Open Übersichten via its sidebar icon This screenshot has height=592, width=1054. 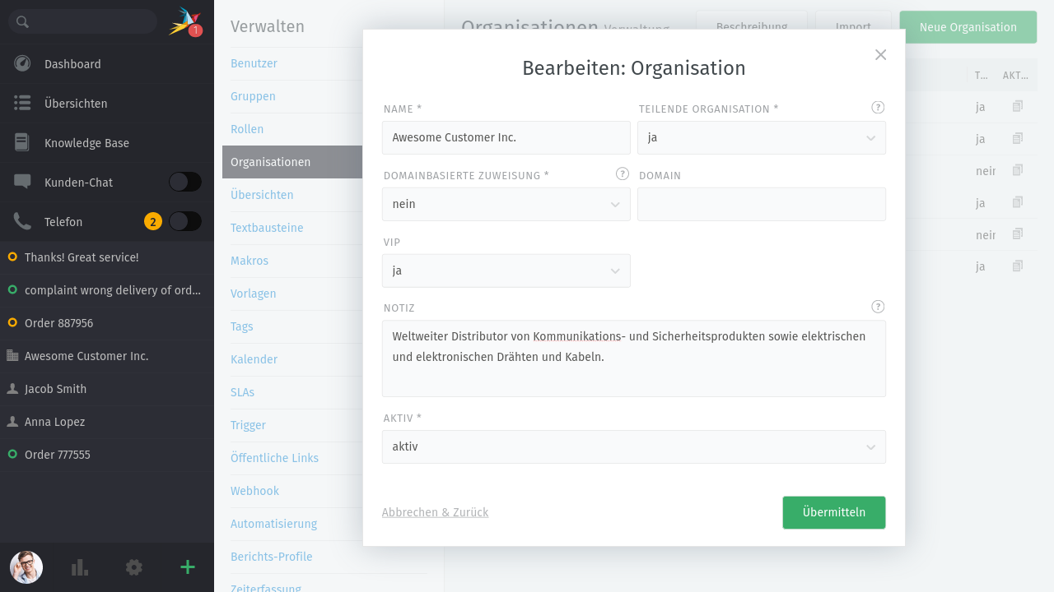(24, 103)
